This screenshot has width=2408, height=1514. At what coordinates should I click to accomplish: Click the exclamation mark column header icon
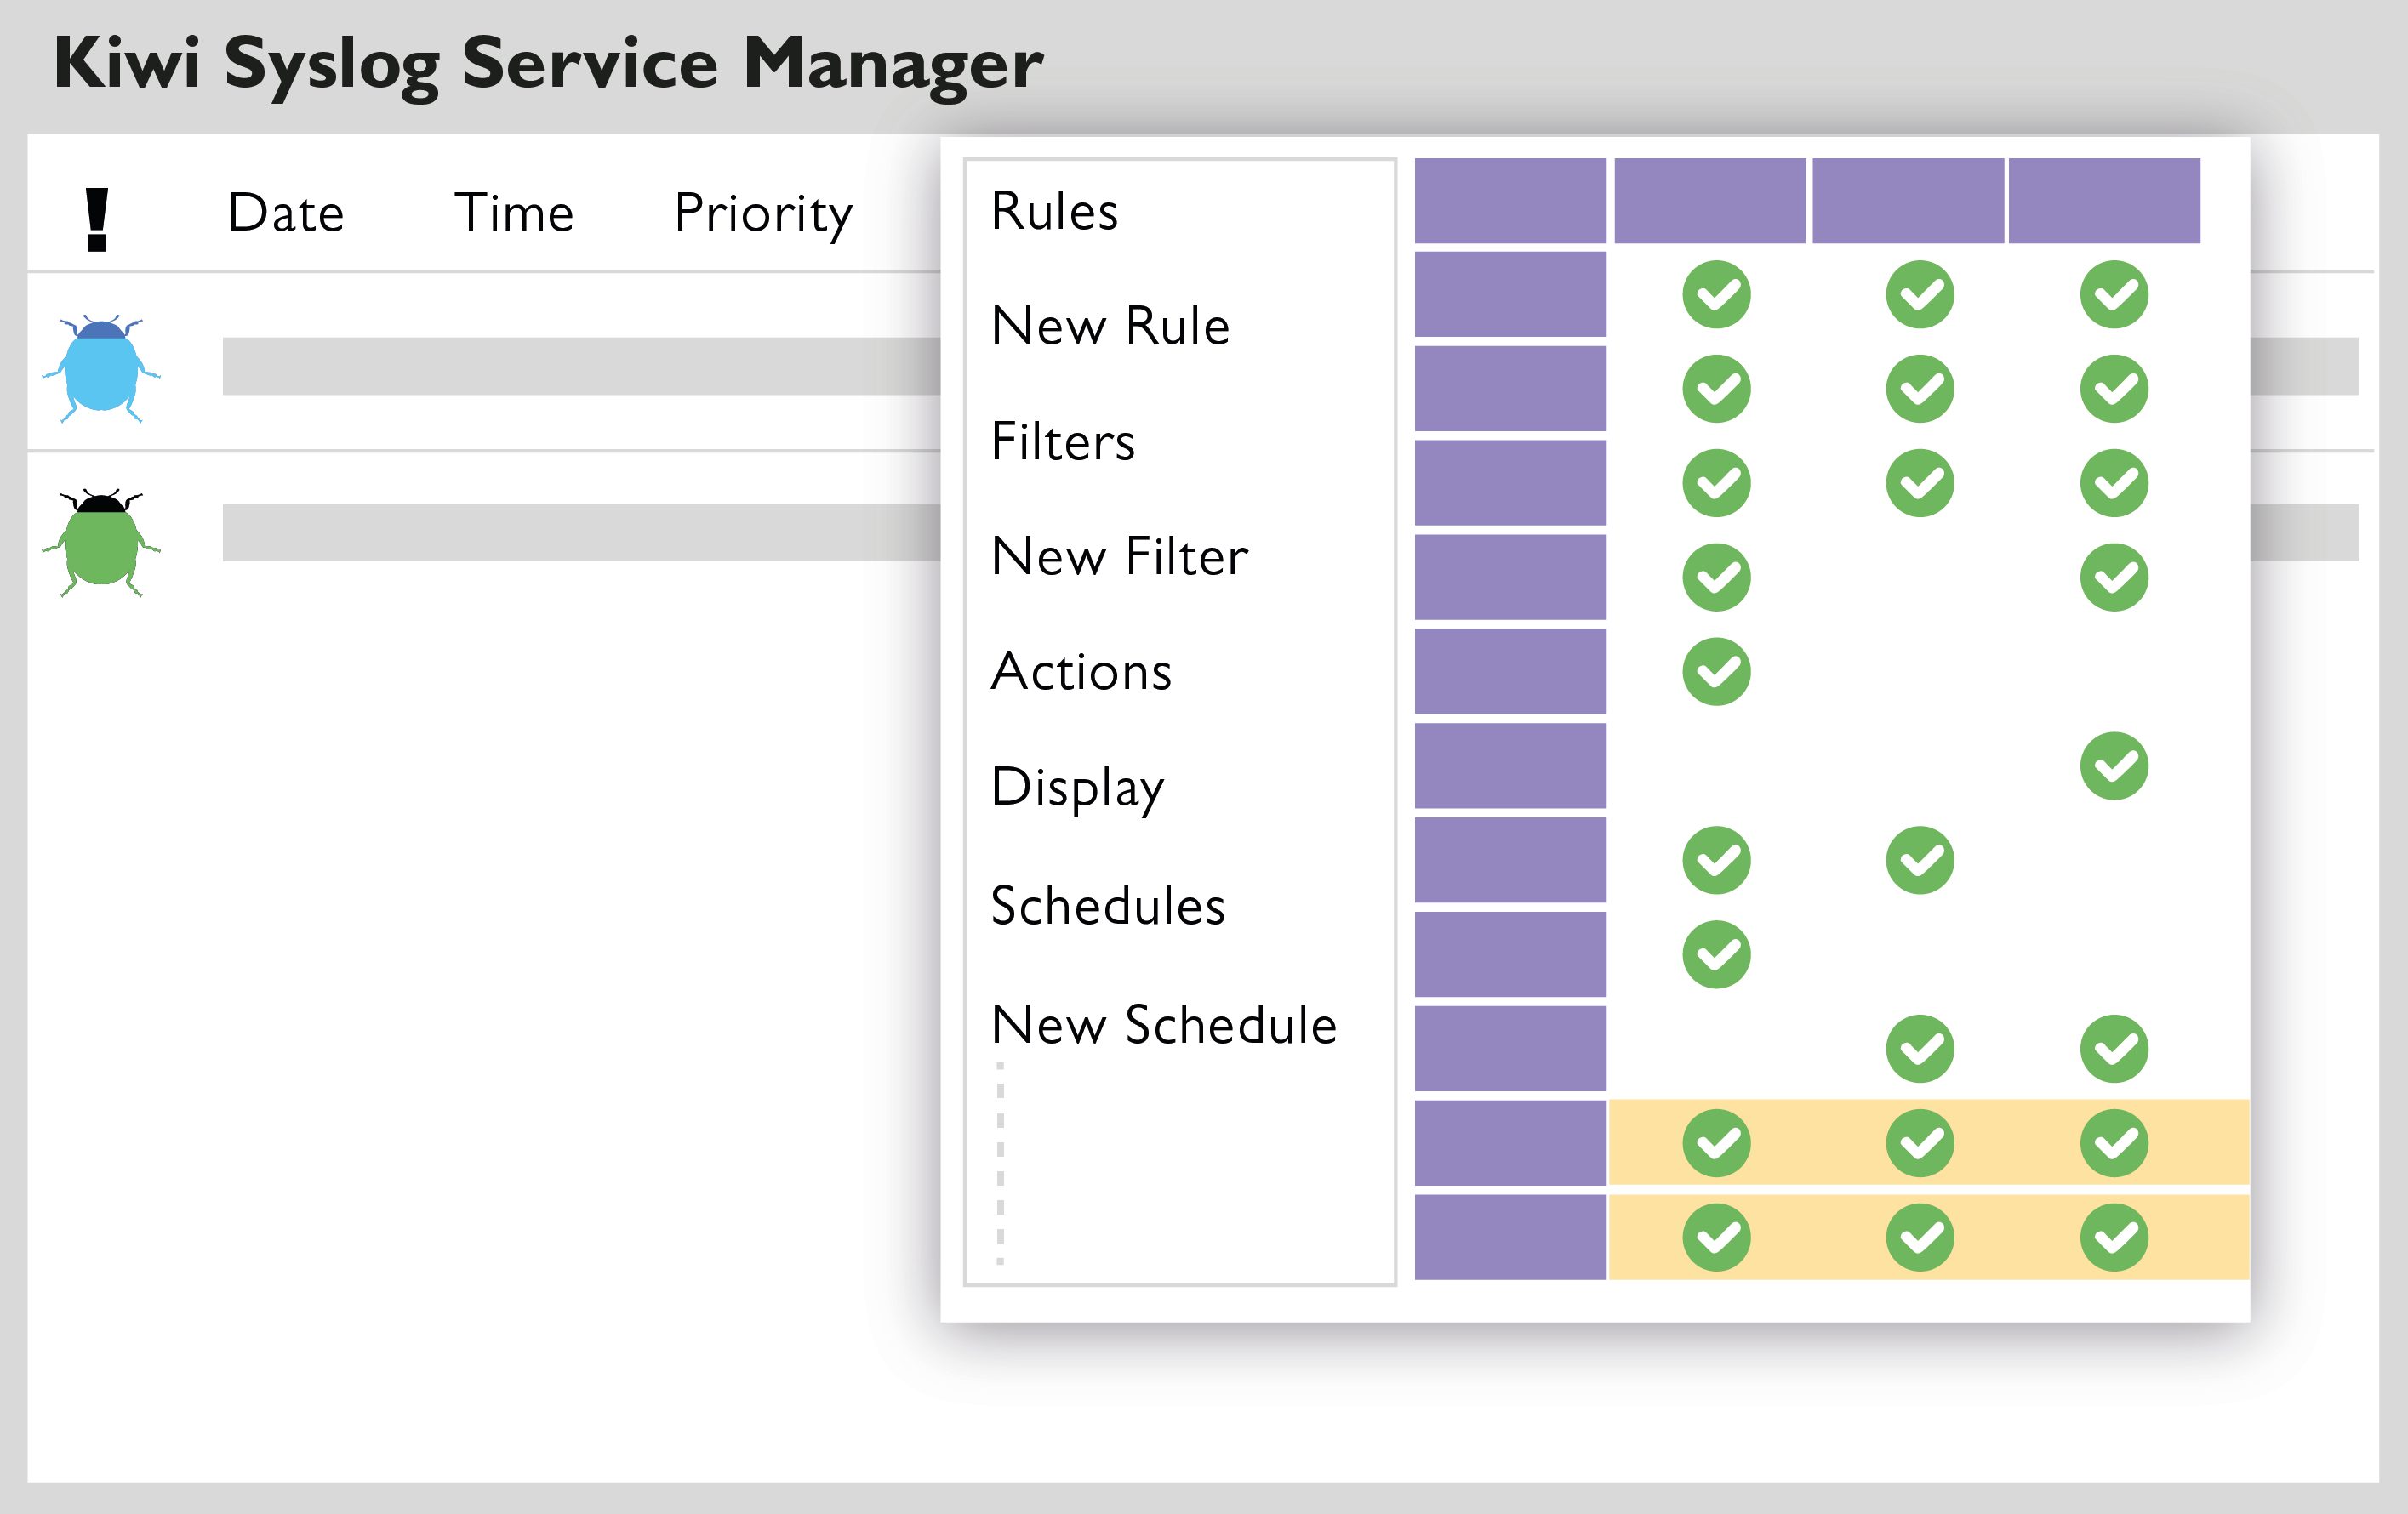[95, 210]
